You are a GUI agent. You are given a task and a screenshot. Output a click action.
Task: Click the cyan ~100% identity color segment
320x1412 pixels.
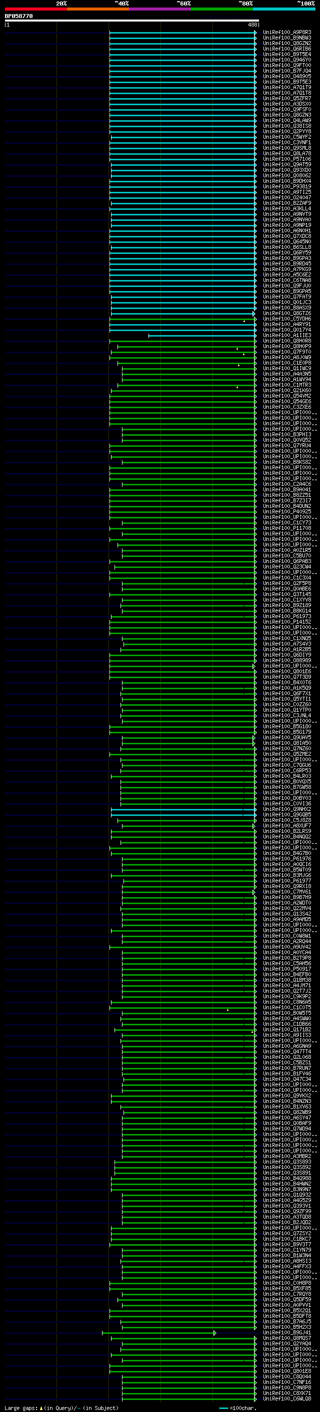pos(284,9)
